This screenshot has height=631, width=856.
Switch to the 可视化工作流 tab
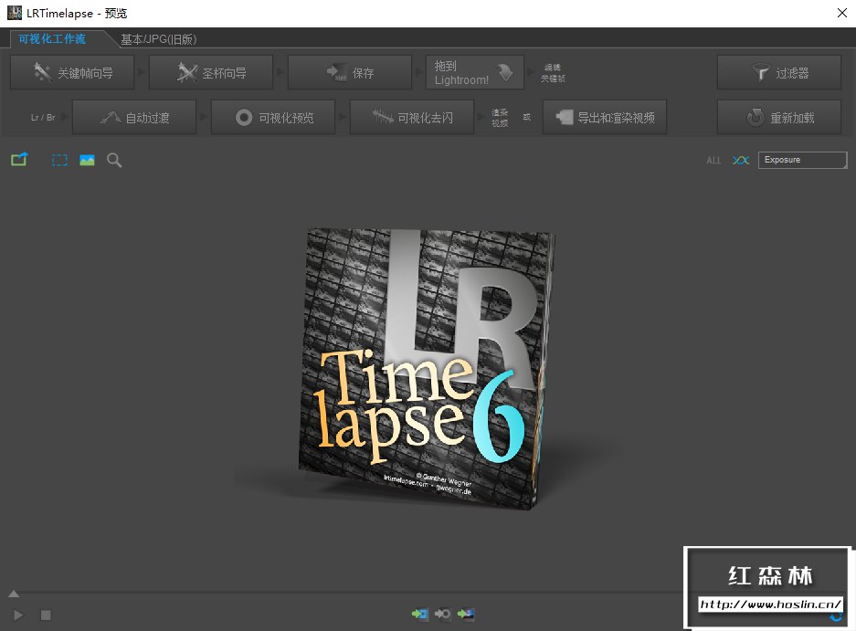(x=52, y=38)
